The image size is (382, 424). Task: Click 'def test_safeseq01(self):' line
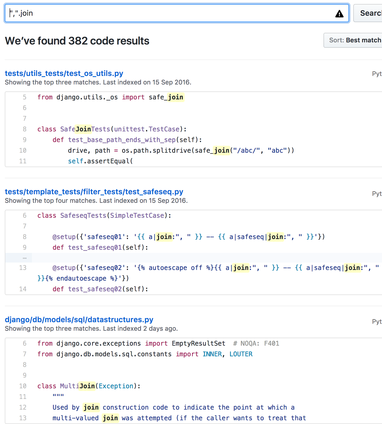tap(100, 248)
